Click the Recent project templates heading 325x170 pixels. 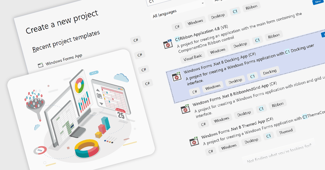pos(66,41)
